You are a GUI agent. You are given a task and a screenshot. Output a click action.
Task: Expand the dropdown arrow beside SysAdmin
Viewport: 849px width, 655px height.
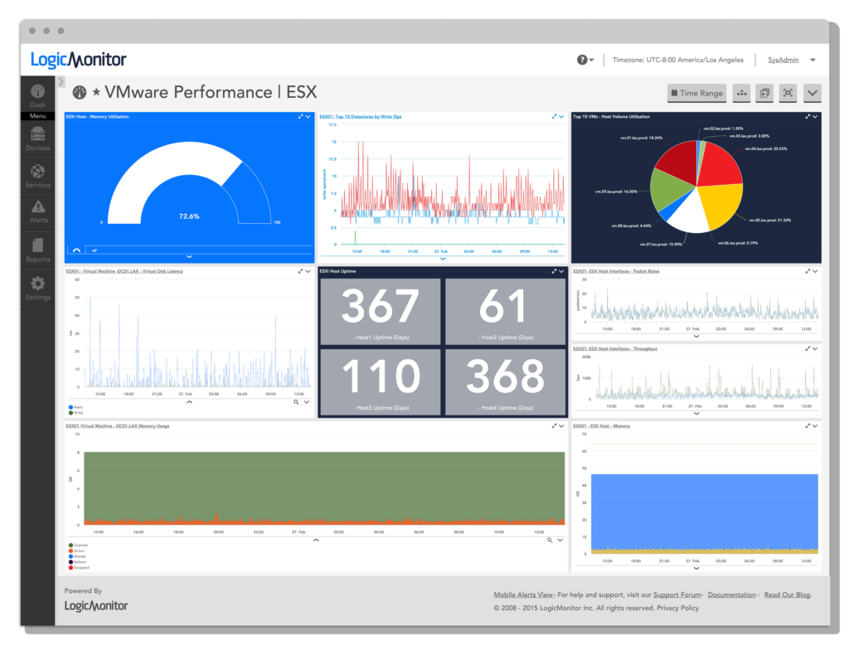pyautogui.click(x=813, y=60)
